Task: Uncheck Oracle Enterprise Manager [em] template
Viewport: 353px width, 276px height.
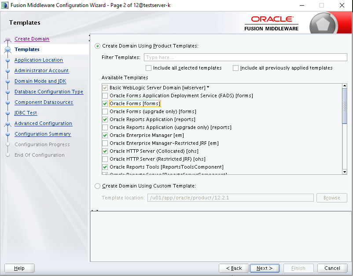Action: (105, 135)
